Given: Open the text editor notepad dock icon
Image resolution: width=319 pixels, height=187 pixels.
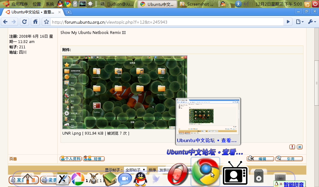Looking at the screenshot, I should point(62,179).
